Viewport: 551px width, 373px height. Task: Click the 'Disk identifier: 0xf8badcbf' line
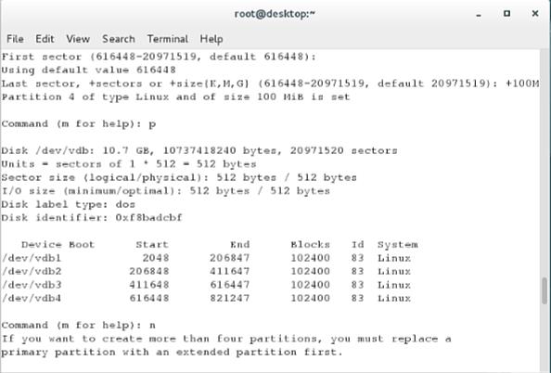(92, 218)
